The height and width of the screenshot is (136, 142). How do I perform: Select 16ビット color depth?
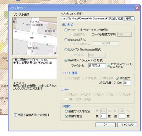[66, 94]
